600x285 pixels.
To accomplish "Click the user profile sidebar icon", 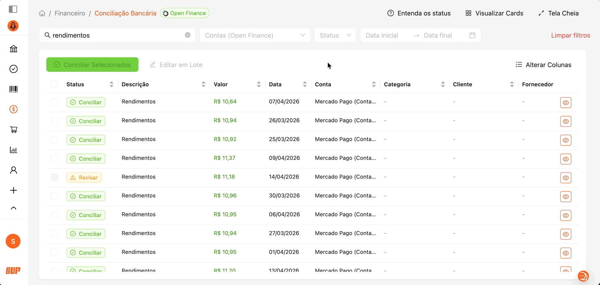I will pyautogui.click(x=13, y=170).
